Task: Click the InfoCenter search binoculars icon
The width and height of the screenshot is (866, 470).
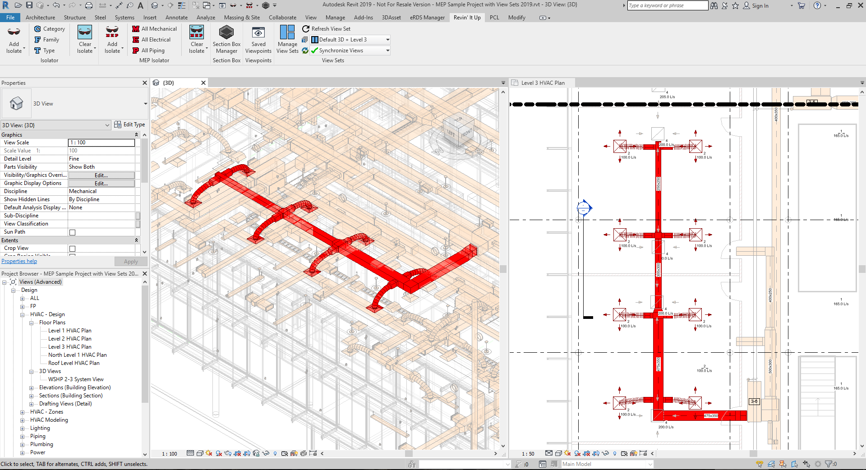Action: (714, 5)
